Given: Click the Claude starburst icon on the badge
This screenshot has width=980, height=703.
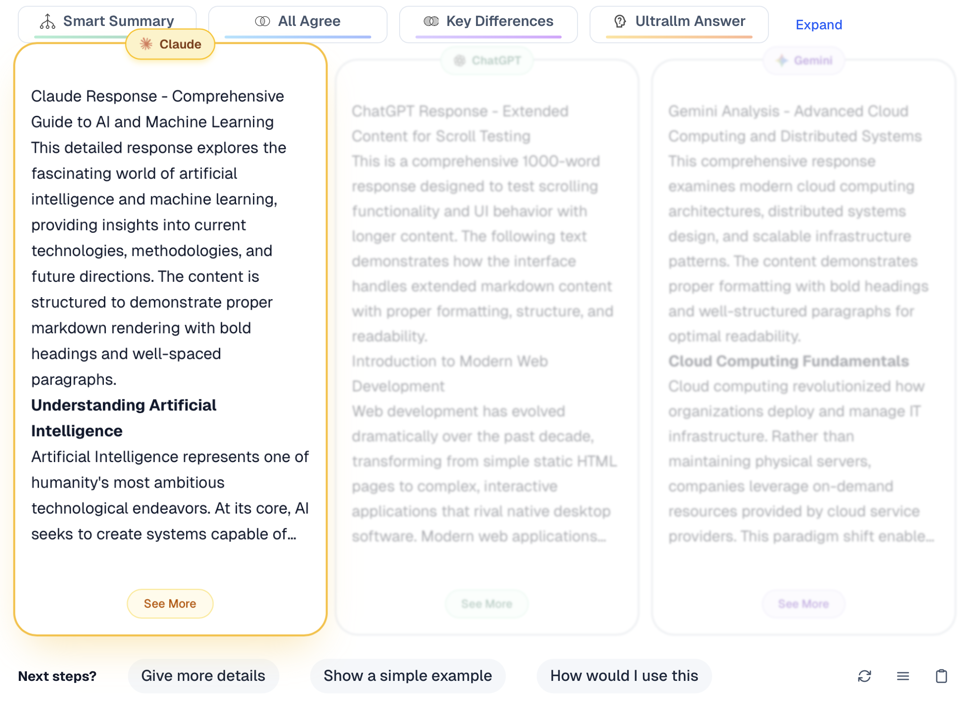Looking at the screenshot, I should (x=146, y=44).
